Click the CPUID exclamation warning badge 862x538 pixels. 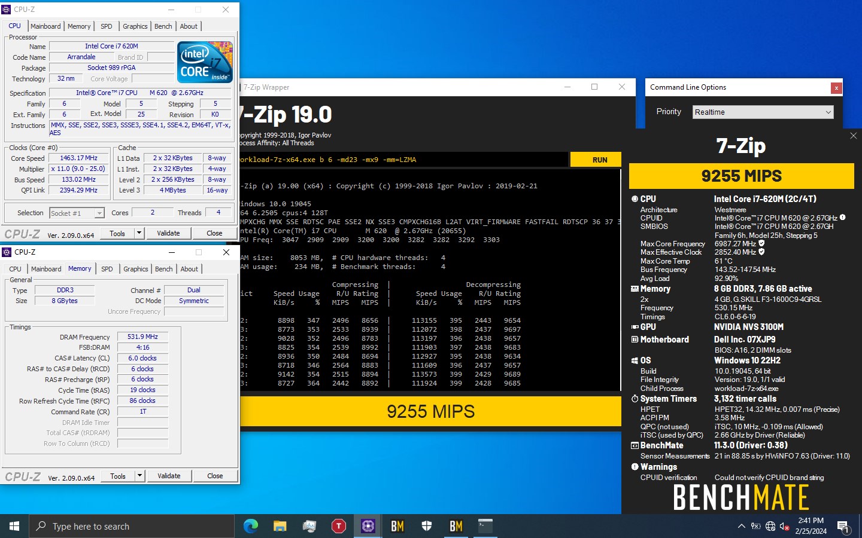tap(842, 218)
